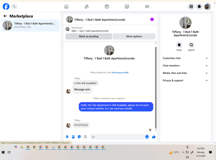Click the chat scrollbar up arrow
216x160 pixels.
click(x=156, y=43)
